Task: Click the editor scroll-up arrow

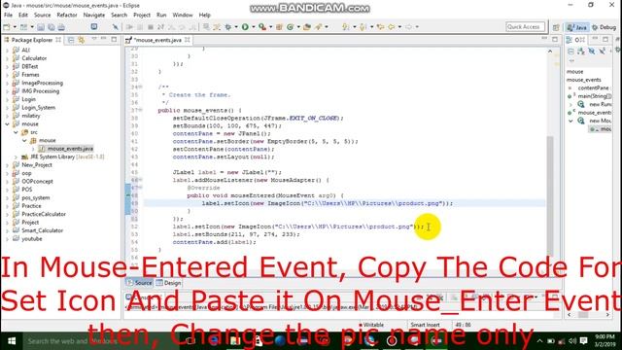Action: (550, 52)
